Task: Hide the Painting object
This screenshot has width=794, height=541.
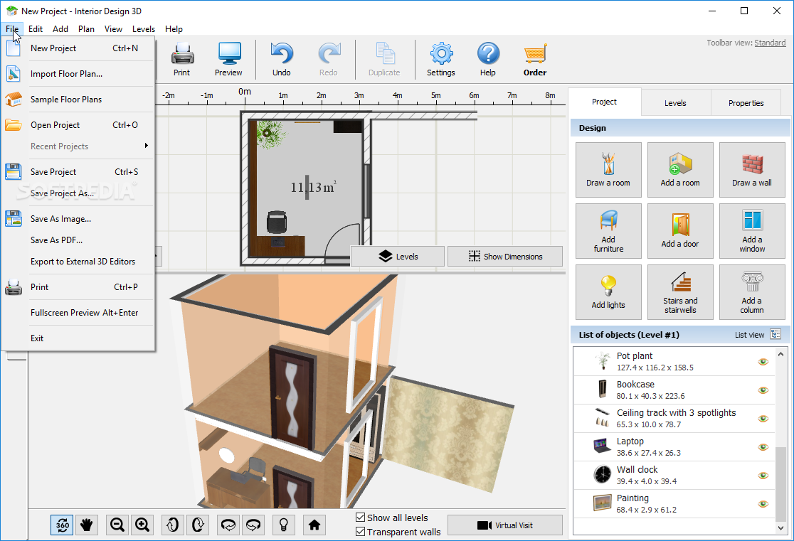Action: [763, 504]
